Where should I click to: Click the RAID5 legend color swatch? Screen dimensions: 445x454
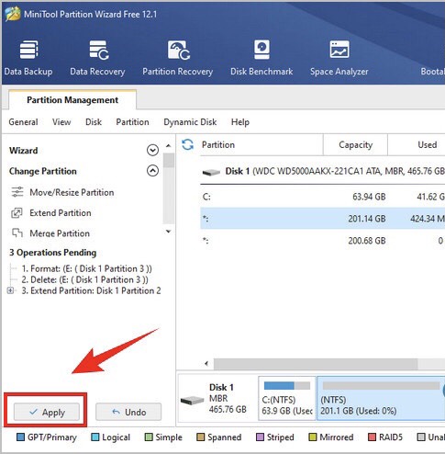[372, 437]
